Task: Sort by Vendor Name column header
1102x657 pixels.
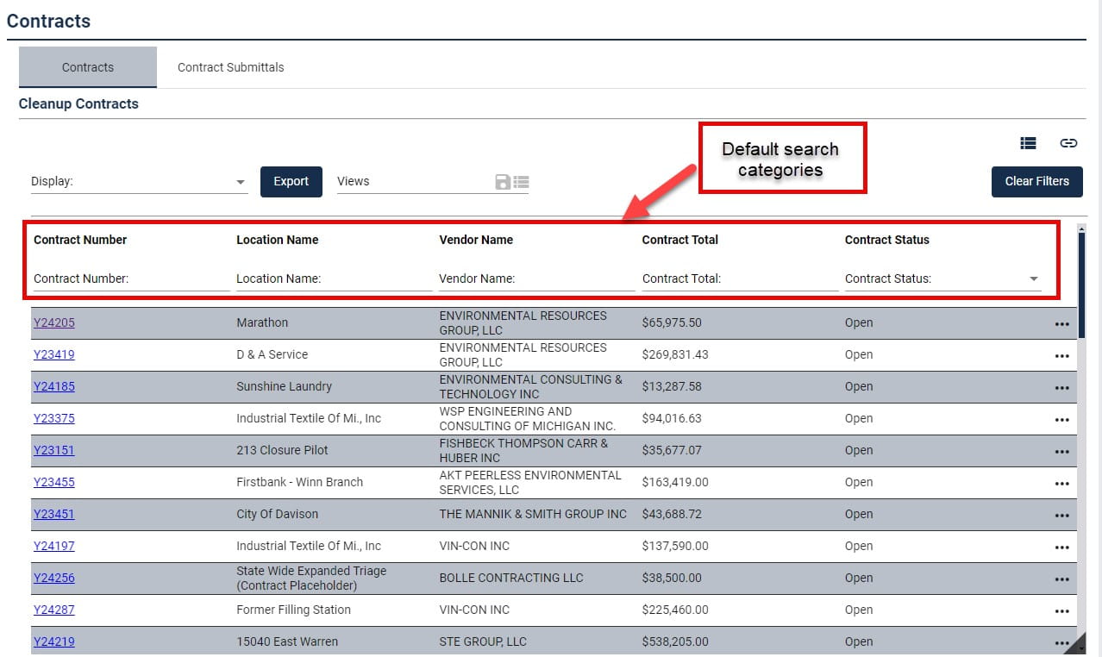Action: click(x=476, y=240)
